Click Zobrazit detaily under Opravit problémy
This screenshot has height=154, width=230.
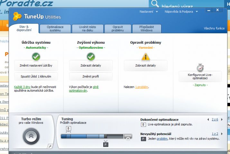pos(145,65)
